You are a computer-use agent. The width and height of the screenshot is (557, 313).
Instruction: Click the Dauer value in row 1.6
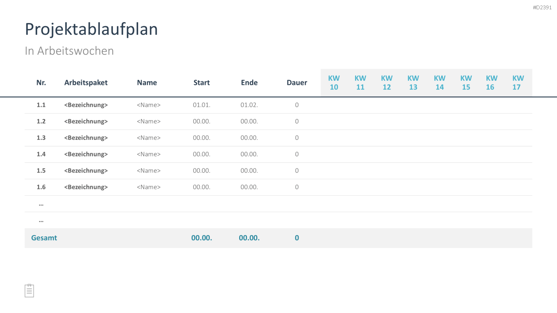pos(297,187)
